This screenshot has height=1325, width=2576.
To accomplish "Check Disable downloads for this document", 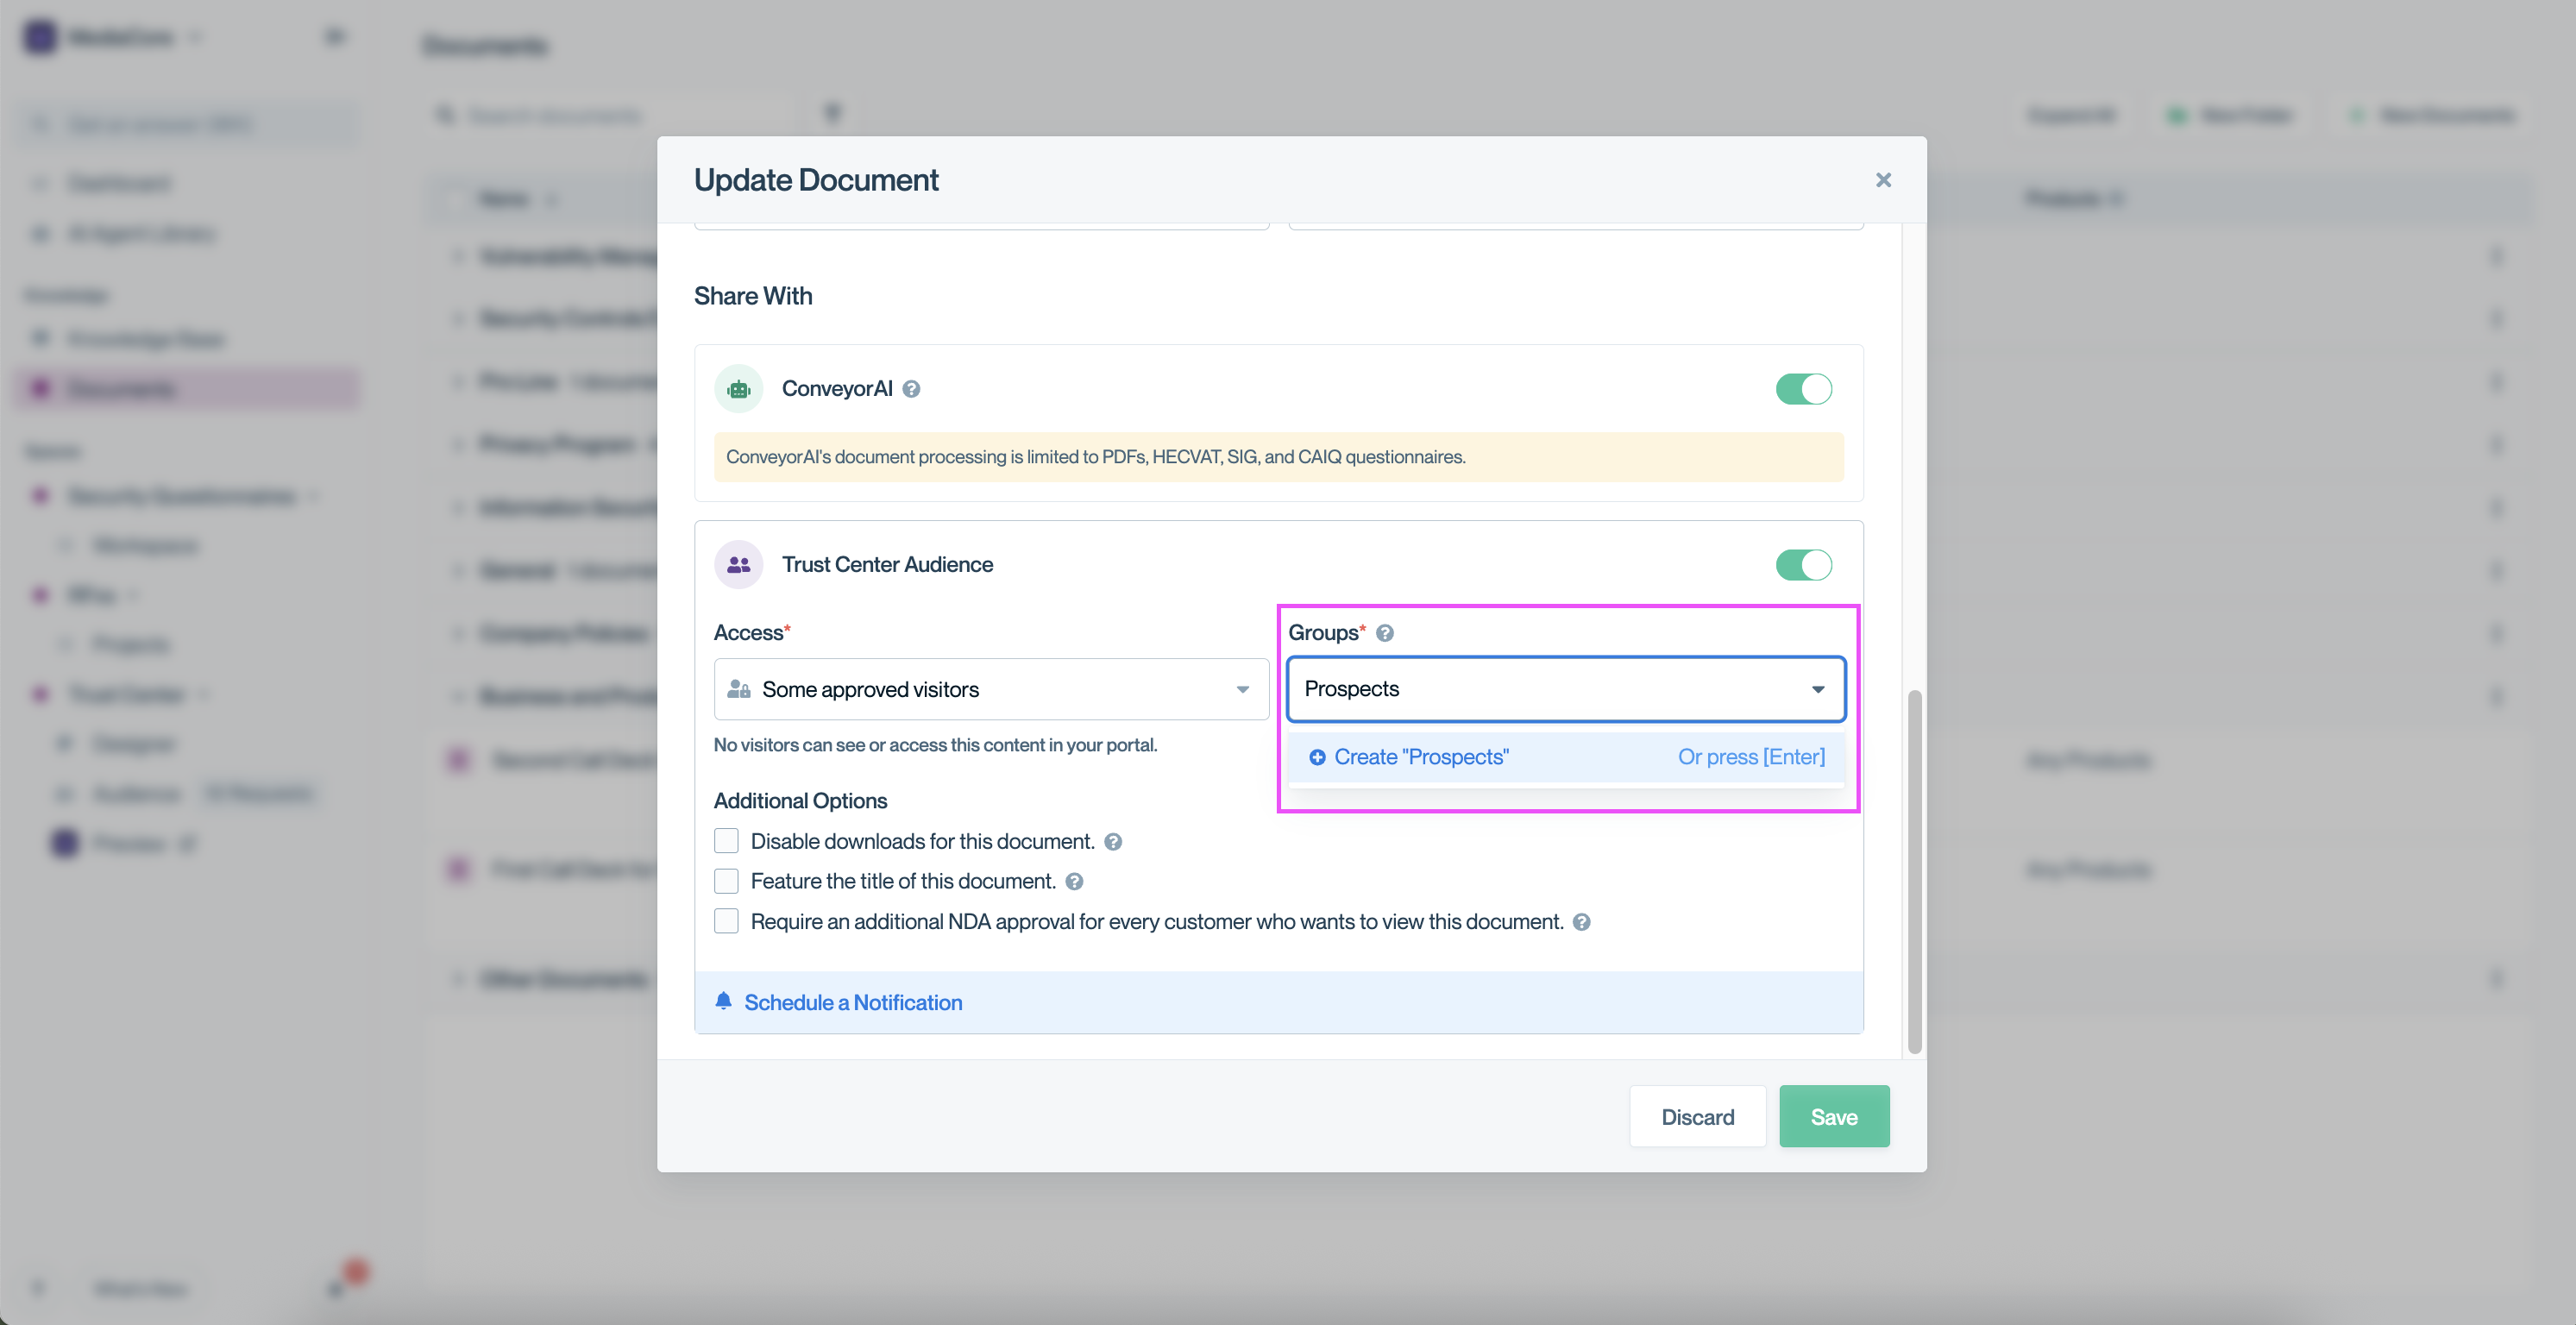I will pyautogui.click(x=726, y=841).
